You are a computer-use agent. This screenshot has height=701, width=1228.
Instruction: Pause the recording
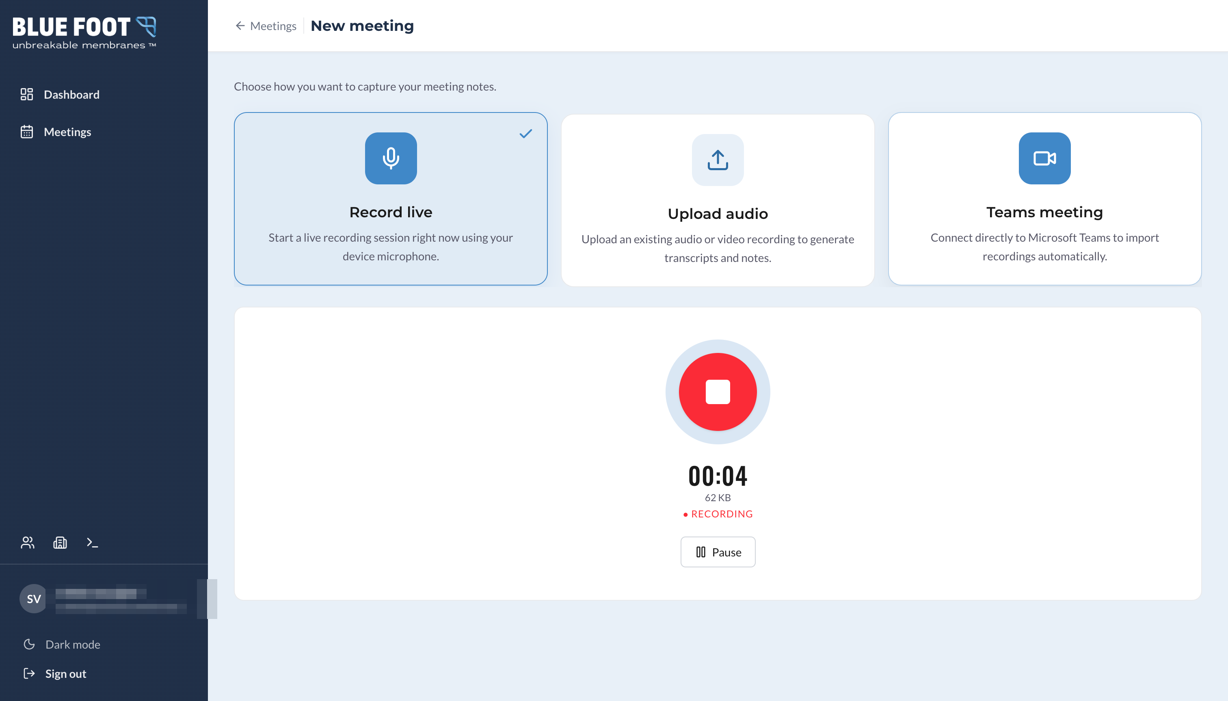718,552
